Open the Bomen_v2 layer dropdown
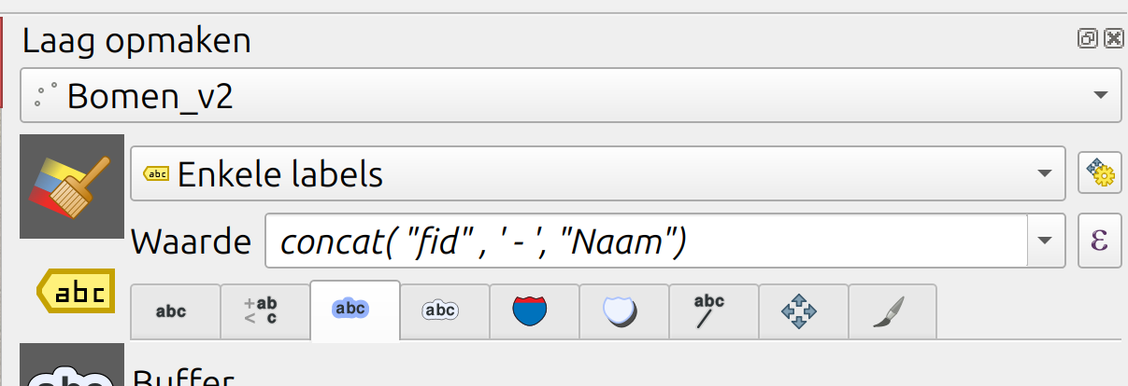This screenshot has width=1128, height=386. click(1101, 95)
